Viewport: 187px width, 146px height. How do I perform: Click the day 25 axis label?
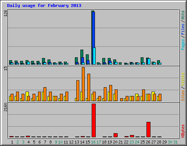click(x=142, y=142)
